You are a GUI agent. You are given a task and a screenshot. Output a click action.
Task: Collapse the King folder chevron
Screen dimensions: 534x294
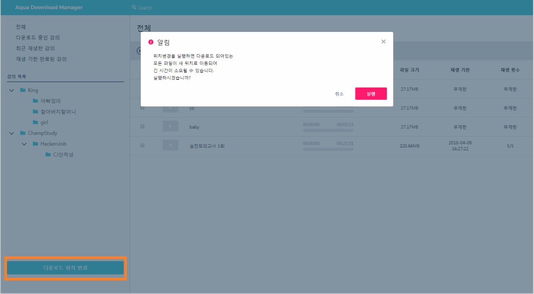(x=11, y=90)
